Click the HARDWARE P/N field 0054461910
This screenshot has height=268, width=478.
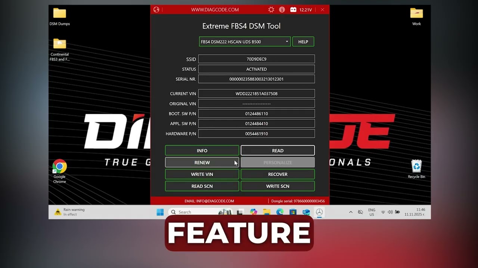click(257, 134)
